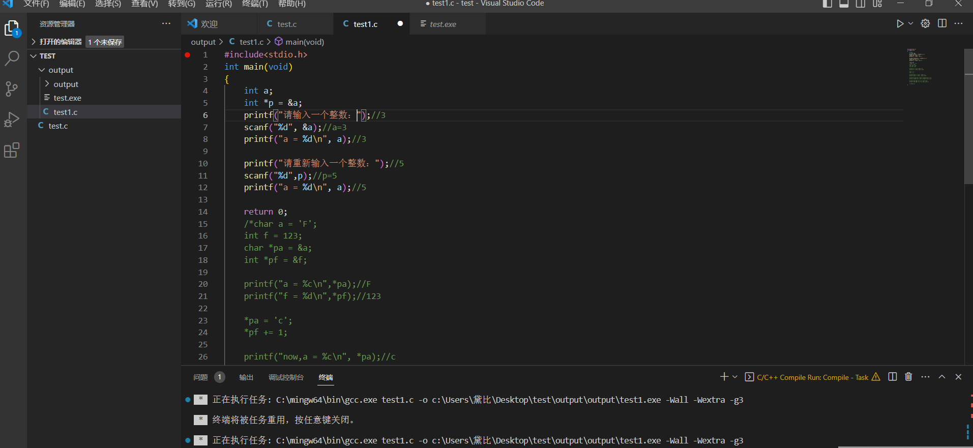Open run options dropdown beside play

click(x=911, y=24)
